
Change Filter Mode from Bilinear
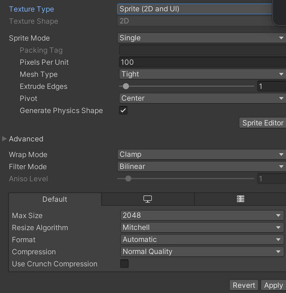(201, 167)
